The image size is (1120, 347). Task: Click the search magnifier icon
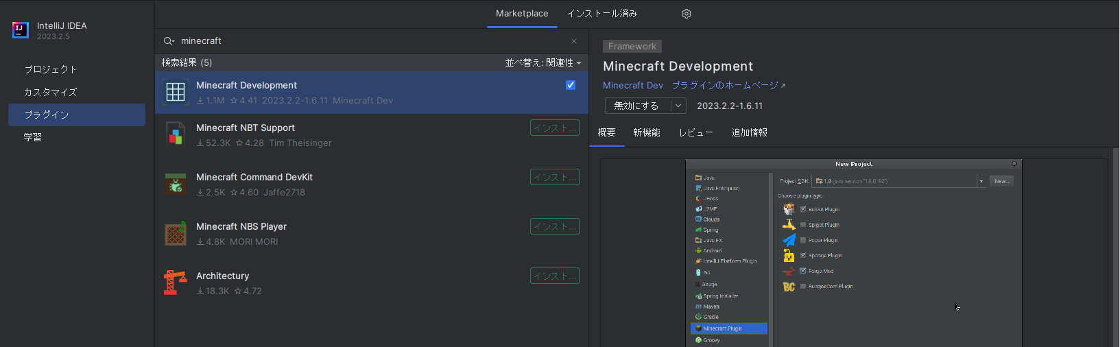pos(169,41)
